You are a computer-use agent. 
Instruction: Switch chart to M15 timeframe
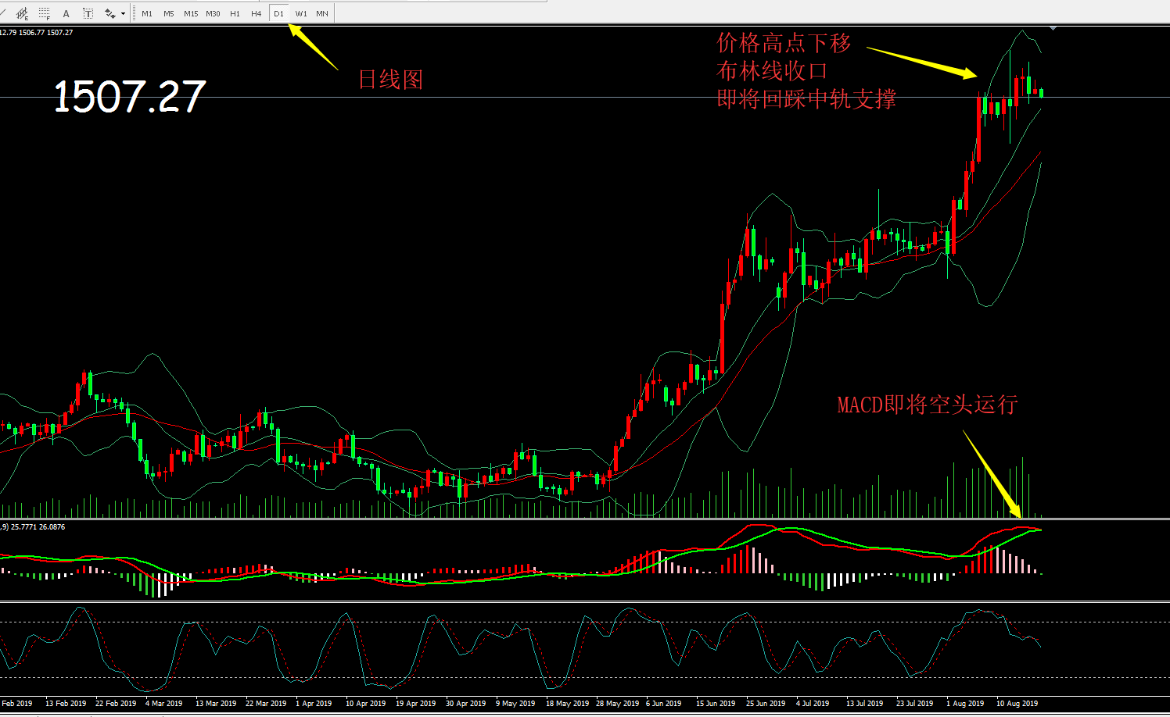tap(191, 13)
